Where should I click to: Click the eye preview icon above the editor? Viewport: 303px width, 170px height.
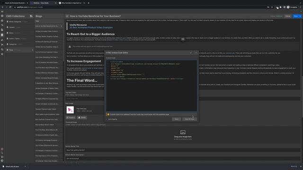(x=183, y=39)
